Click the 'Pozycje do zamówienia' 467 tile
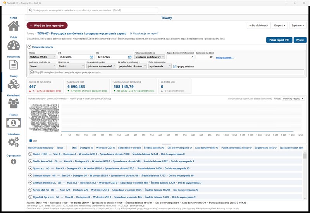This screenshot has height=213, width=310. [x=45, y=86]
